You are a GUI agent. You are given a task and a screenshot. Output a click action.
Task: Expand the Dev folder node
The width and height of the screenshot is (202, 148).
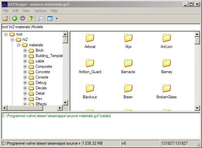25,99
